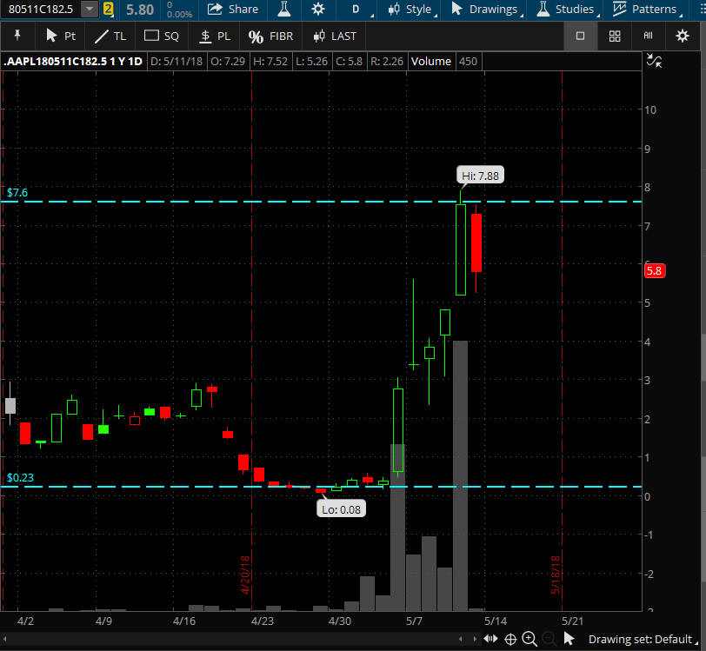706x651 pixels.
Task: Select the TL trendline drawing tool
Action: [110, 36]
